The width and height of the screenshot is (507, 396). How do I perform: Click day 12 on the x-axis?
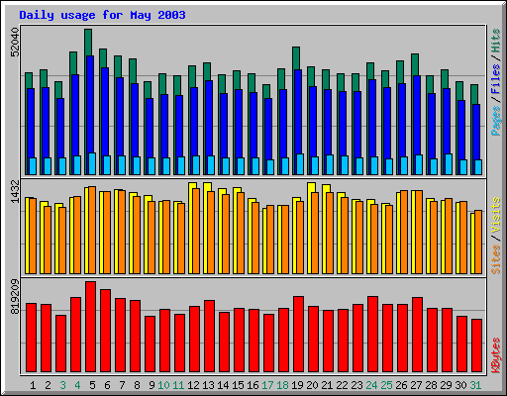coord(193,385)
